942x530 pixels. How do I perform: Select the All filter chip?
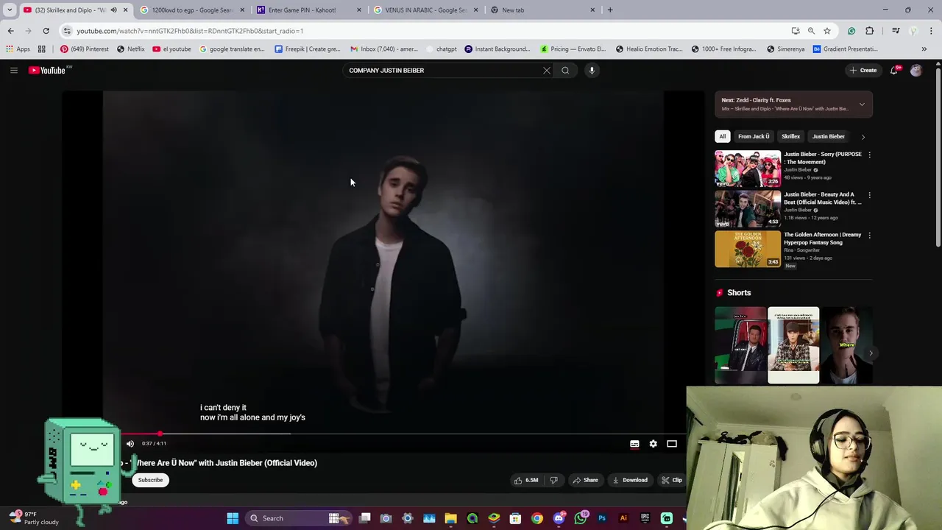tap(723, 136)
